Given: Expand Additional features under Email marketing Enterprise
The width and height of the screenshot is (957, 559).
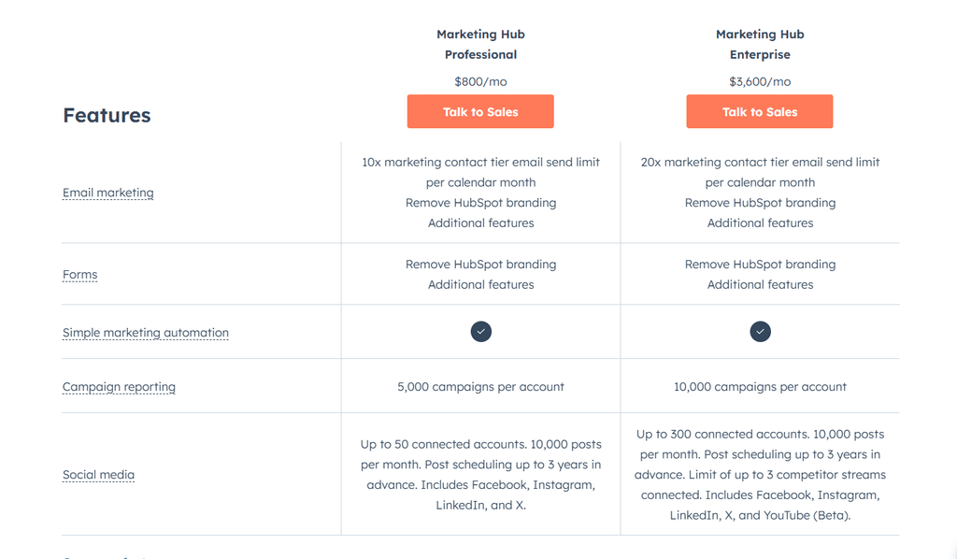Looking at the screenshot, I should pos(760,222).
